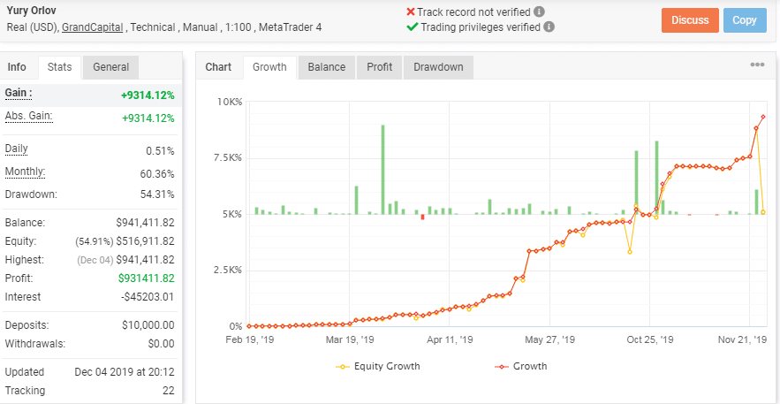Click the orange Discuss button
780x404 pixels.
coord(690,20)
